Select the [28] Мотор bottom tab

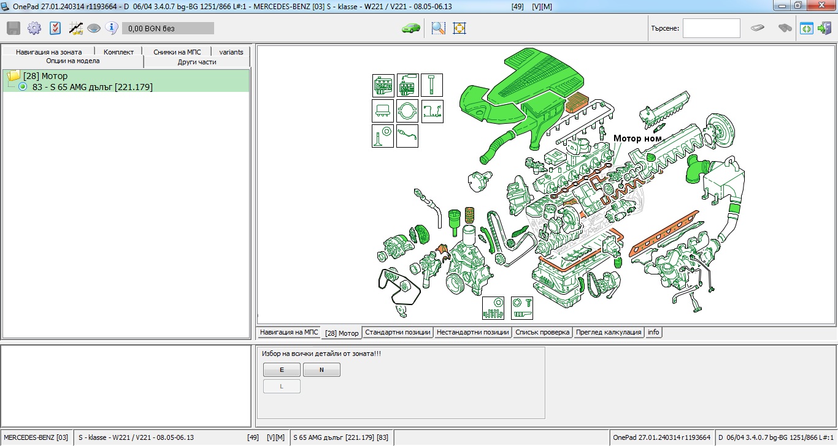pos(342,333)
